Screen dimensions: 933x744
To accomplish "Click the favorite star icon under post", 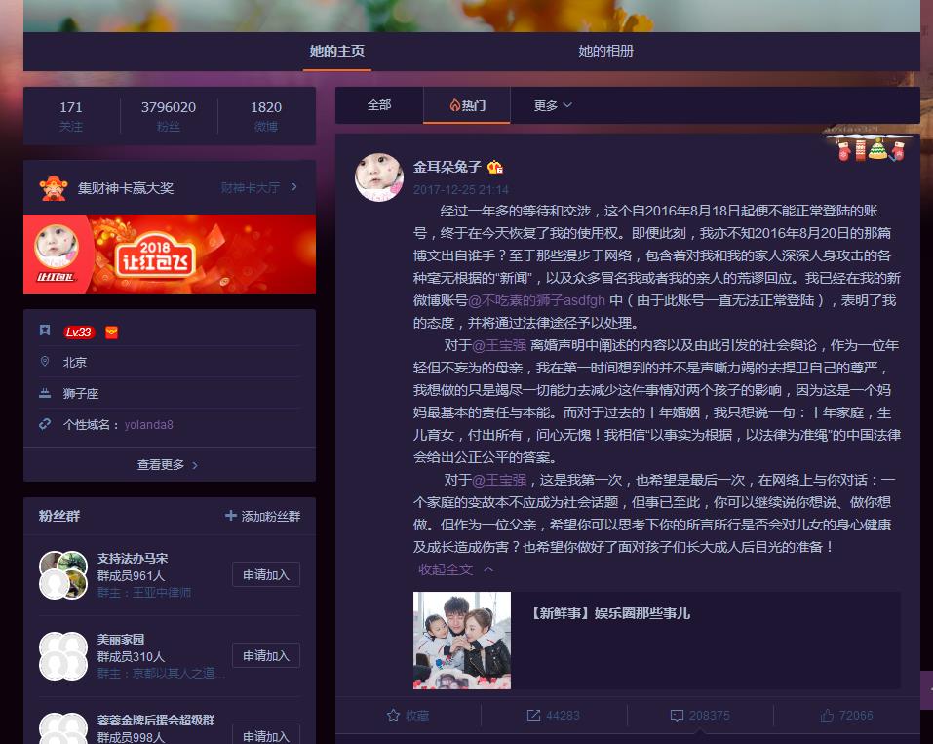I will coord(394,715).
